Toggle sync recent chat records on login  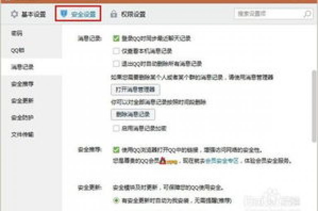[116, 38]
